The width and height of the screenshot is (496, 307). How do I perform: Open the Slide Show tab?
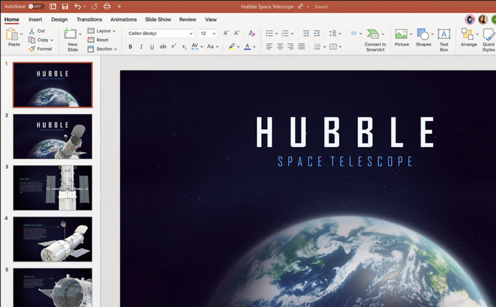[158, 20]
